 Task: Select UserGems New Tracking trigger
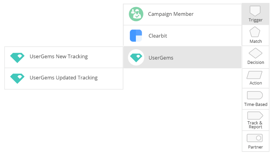coord(64,57)
